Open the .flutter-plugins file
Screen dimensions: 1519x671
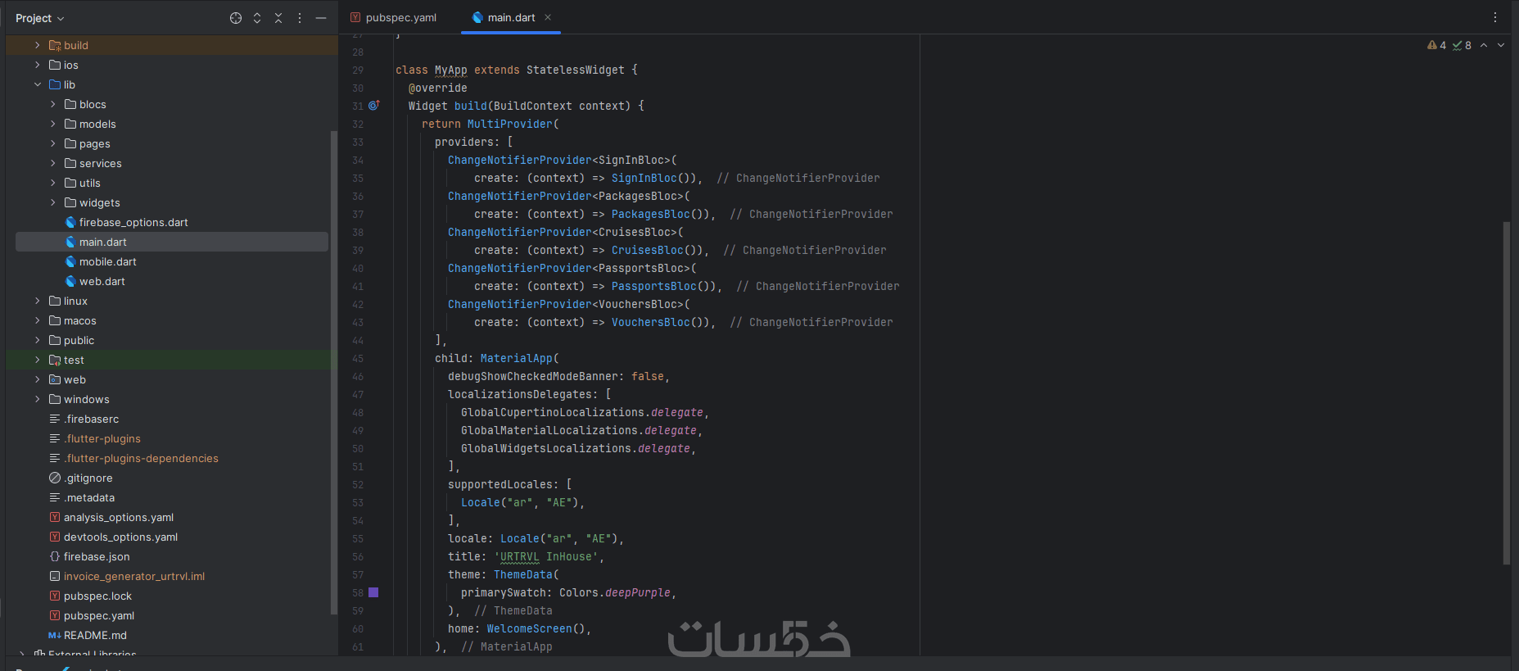[x=102, y=438]
